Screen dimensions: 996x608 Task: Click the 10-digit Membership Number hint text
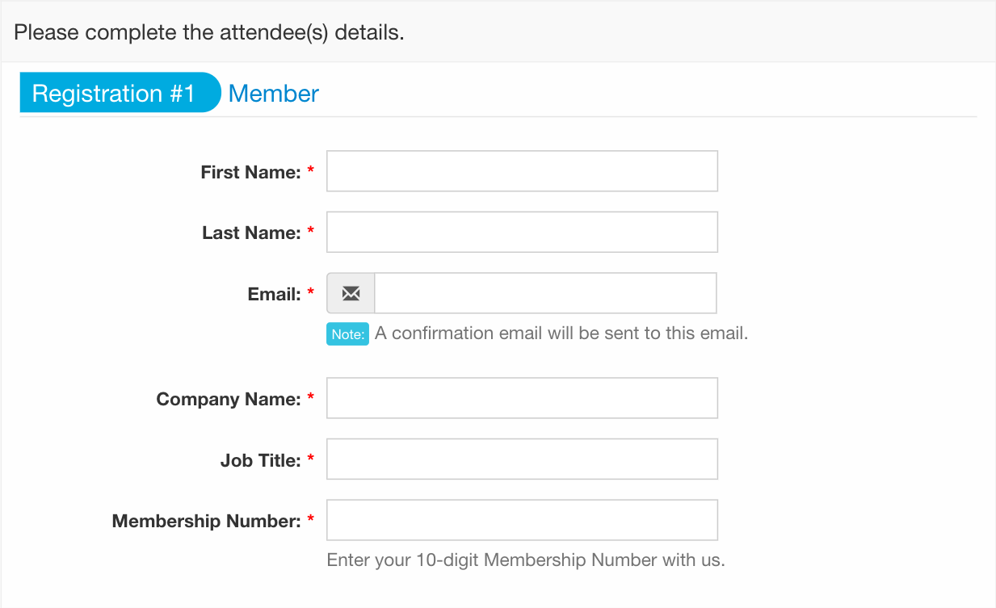[526, 560]
